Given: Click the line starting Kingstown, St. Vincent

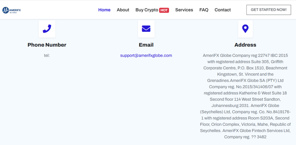Looking at the screenshot, I should click(x=245, y=74).
